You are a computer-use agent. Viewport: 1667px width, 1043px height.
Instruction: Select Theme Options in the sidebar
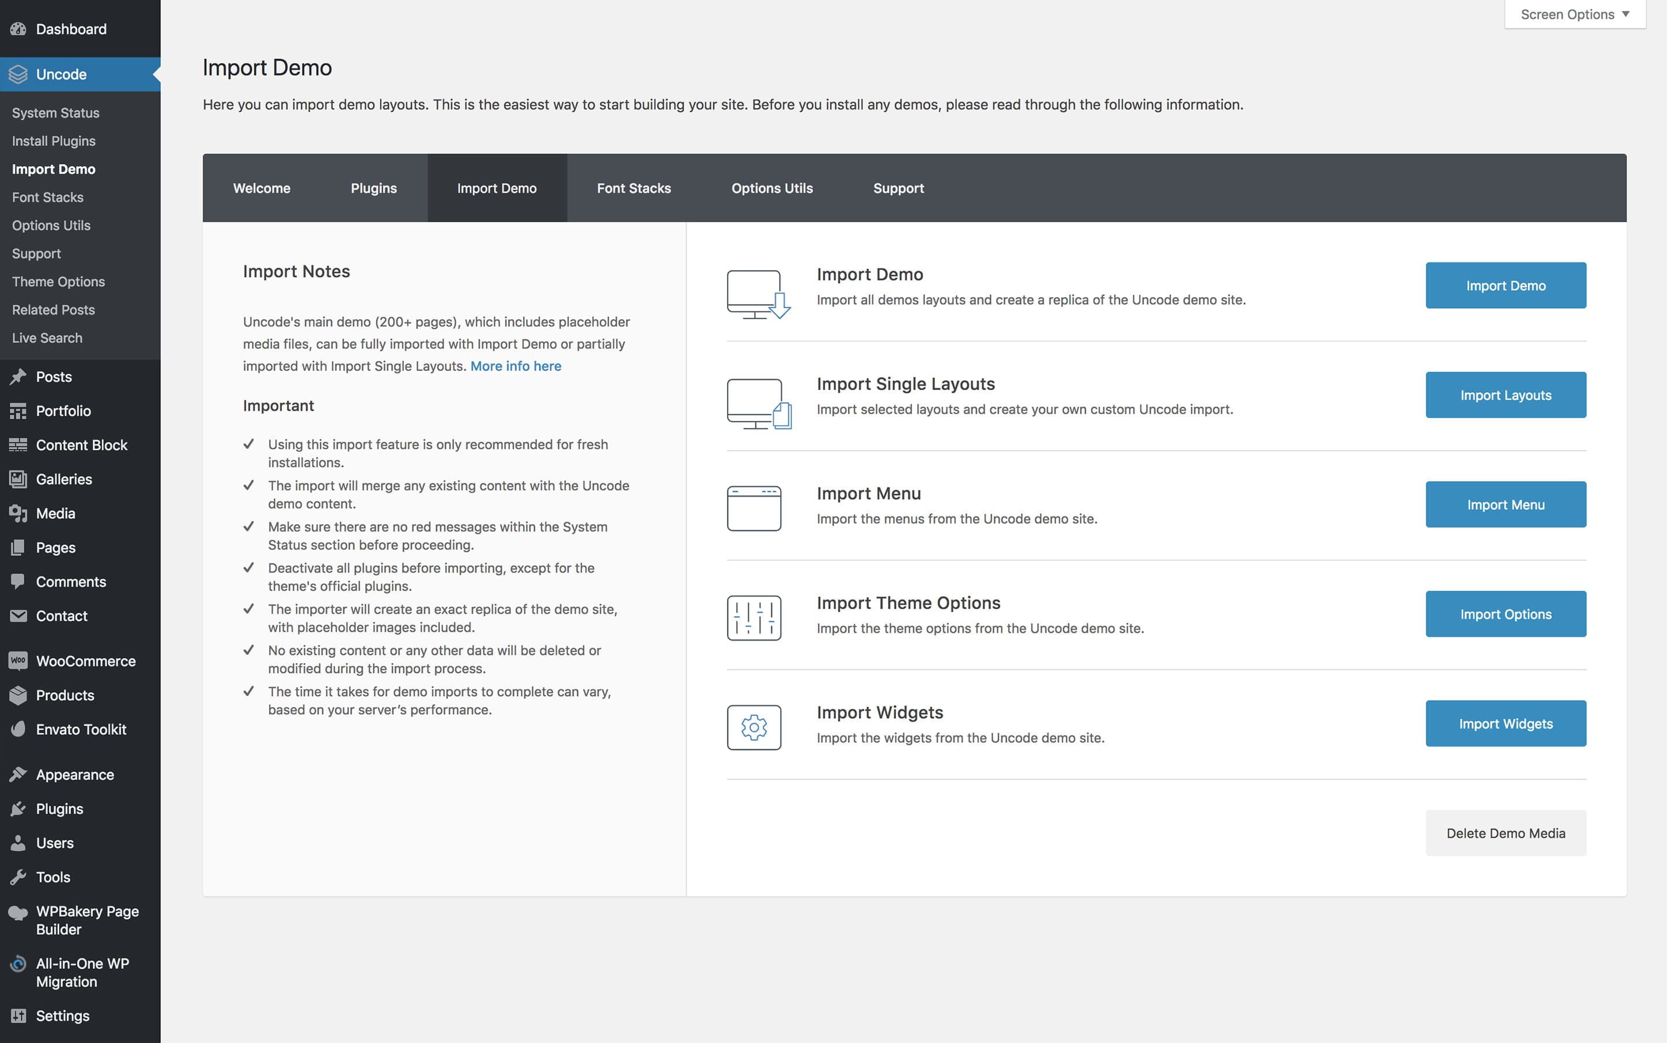coord(58,282)
